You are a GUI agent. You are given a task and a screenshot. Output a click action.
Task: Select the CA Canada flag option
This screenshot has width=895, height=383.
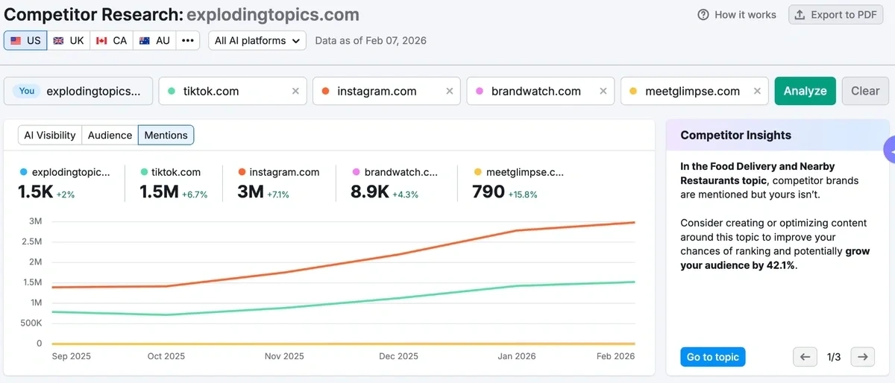pyautogui.click(x=112, y=40)
